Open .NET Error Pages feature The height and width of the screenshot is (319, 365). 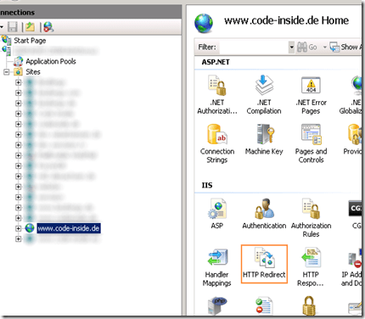tap(311, 95)
